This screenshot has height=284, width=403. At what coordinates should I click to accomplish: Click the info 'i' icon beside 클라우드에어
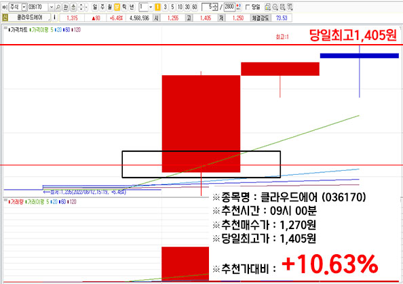pos(54,18)
